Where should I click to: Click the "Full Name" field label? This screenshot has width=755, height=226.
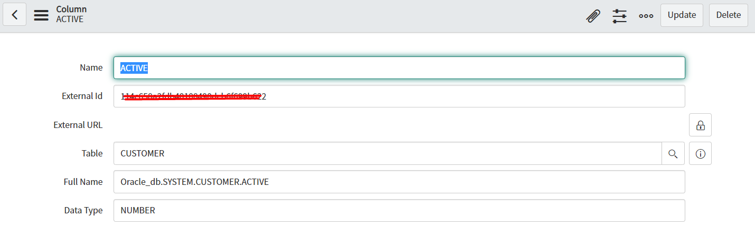(83, 182)
